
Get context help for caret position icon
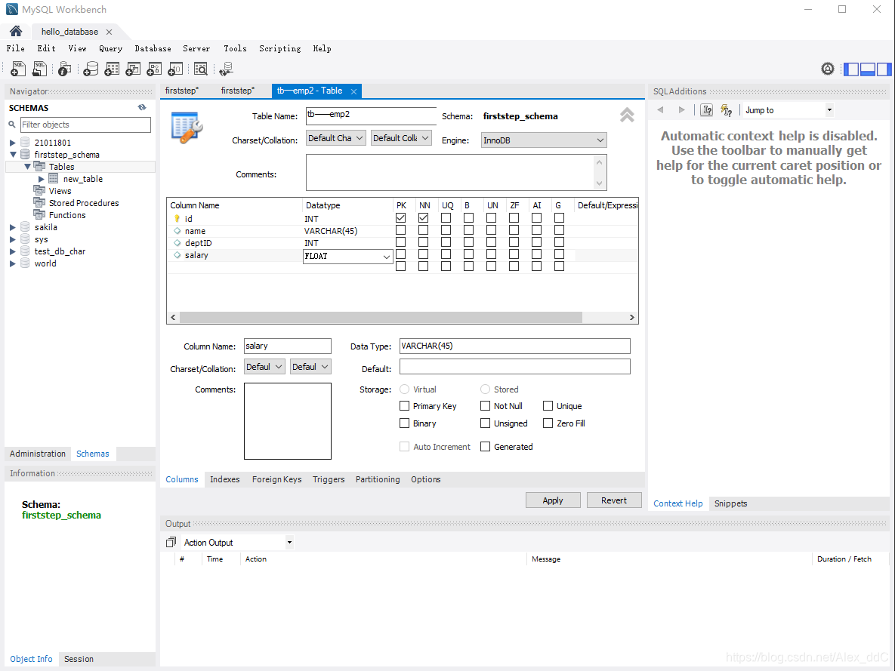coord(707,110)
